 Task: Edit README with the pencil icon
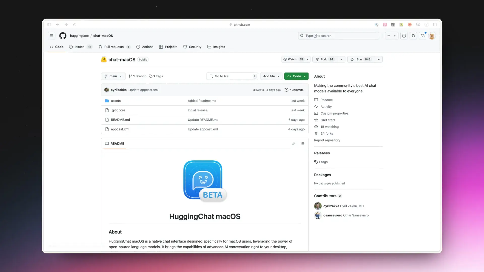pos(293,144)
